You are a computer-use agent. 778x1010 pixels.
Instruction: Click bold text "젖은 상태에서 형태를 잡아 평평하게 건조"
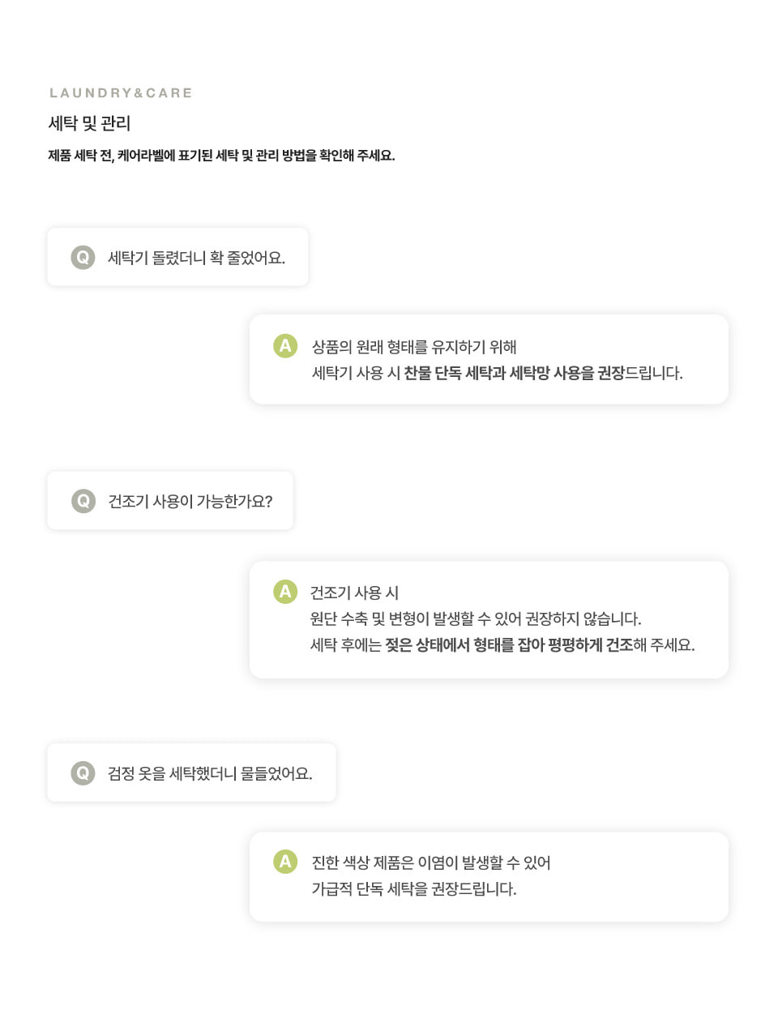(x=509, y=645)
